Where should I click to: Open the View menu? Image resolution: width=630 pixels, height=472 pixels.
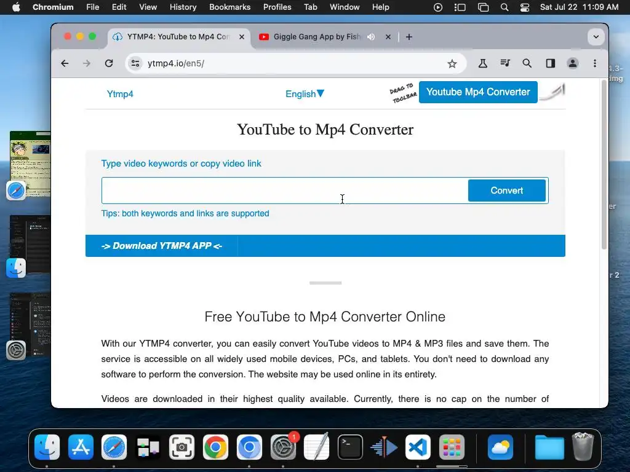(x=148, y=7)
